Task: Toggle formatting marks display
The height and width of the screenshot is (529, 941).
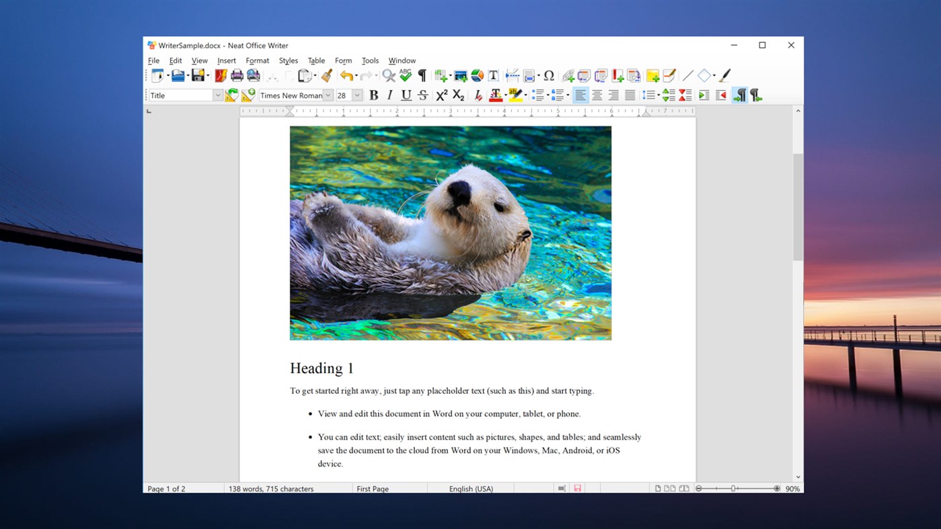Action: [422, 75]
